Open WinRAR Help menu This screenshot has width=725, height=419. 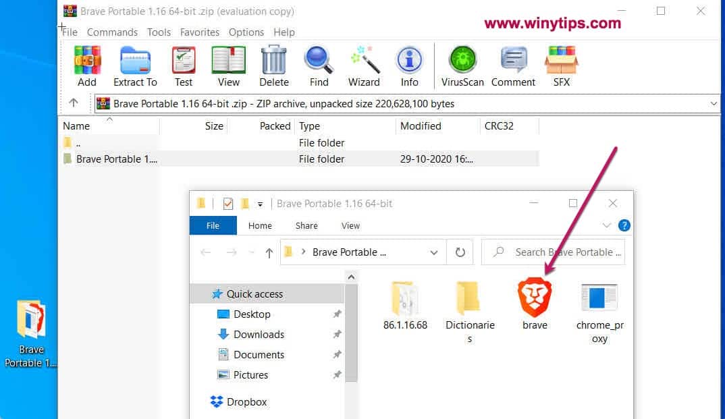click(284, 32)
